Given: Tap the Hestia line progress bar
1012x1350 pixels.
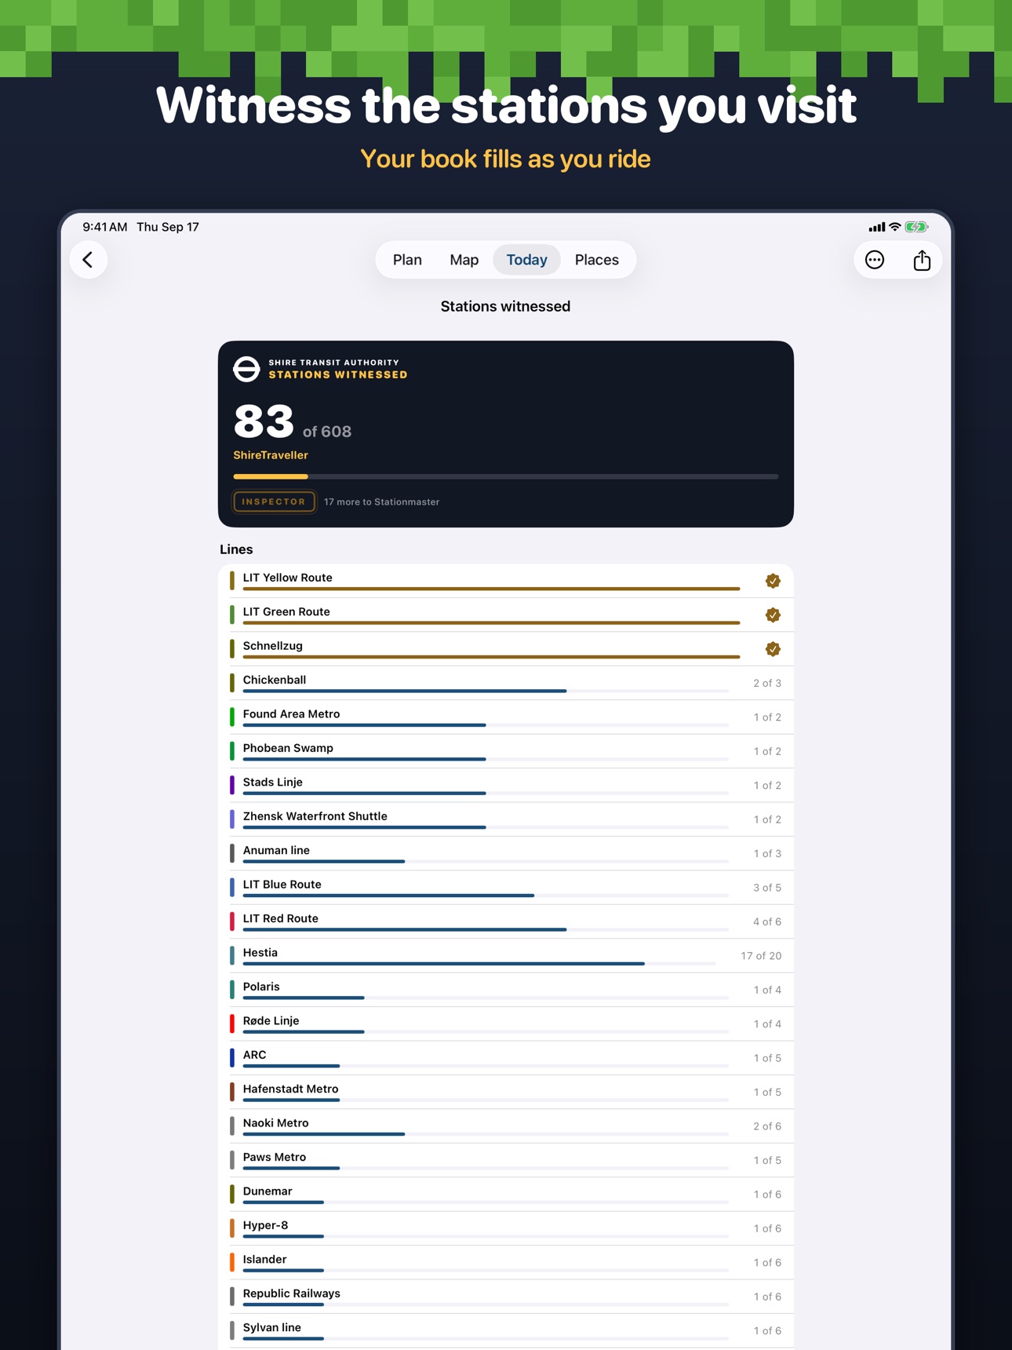Looking at the screenshot, I should click(479, 964).
